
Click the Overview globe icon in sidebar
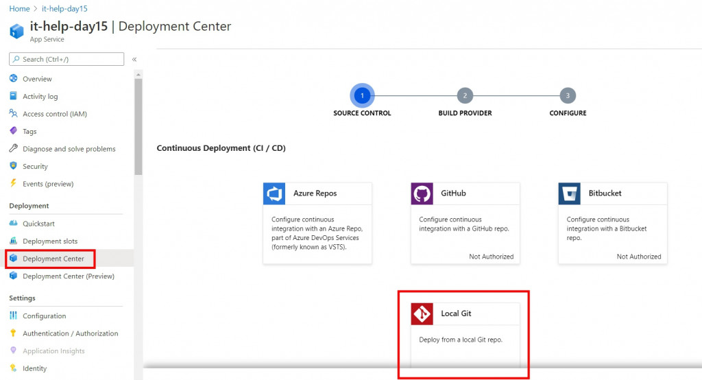tap(14, 78)
